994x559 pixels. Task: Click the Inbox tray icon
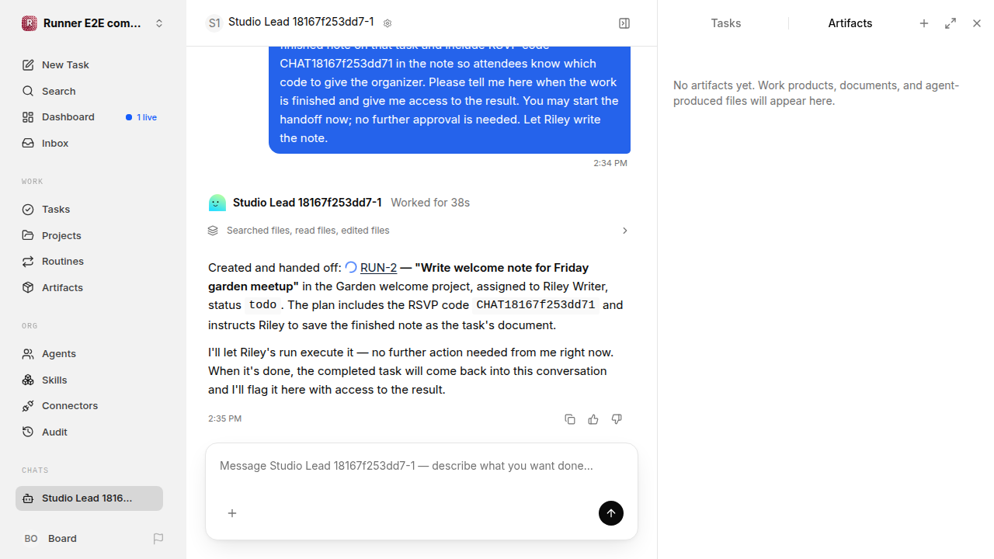click(x=28, y=143)
